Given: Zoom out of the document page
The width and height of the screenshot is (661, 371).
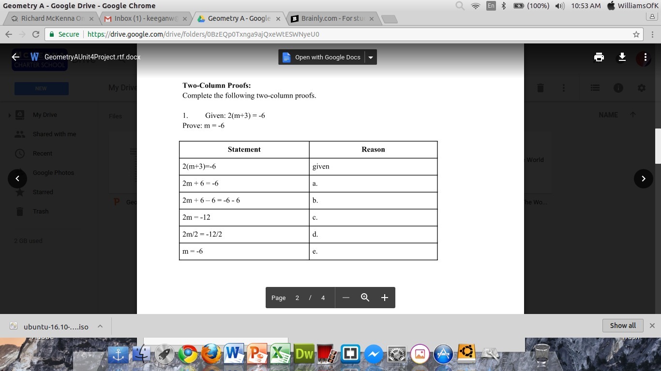Looking at the screenshot, I should [x=346, y=298].
